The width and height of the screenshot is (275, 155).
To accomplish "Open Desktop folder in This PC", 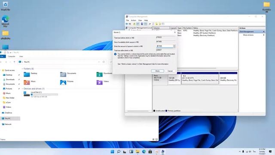I will click(31, 74).
